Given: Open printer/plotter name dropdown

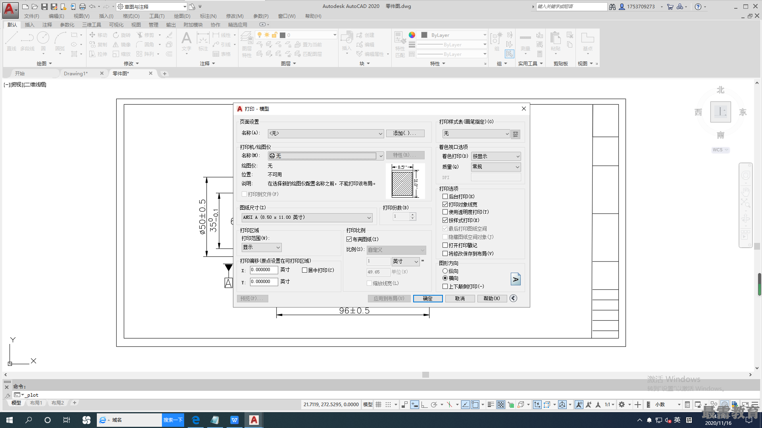Looking at the screenshot, I should click(x=326, y=156).
